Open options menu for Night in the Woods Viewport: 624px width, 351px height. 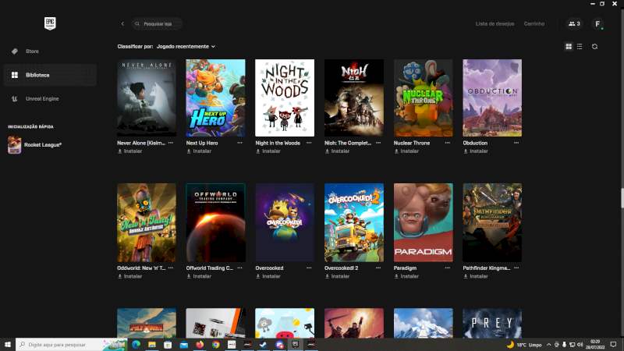(309, 143)
